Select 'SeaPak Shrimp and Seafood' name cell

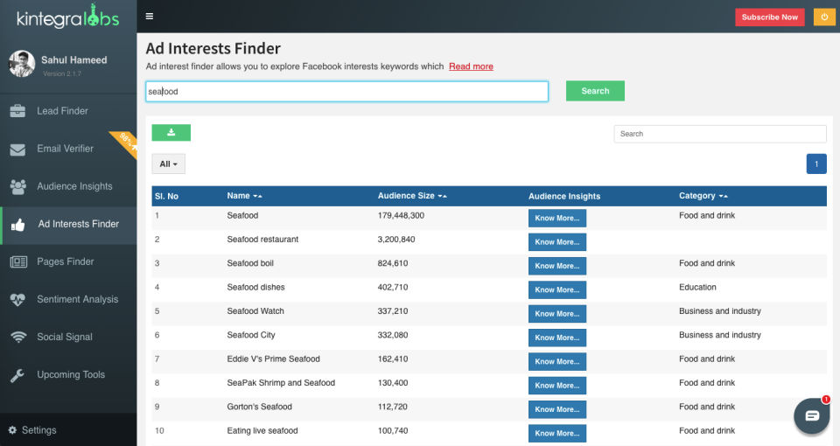pyautogui.click(x=281, y=383)
